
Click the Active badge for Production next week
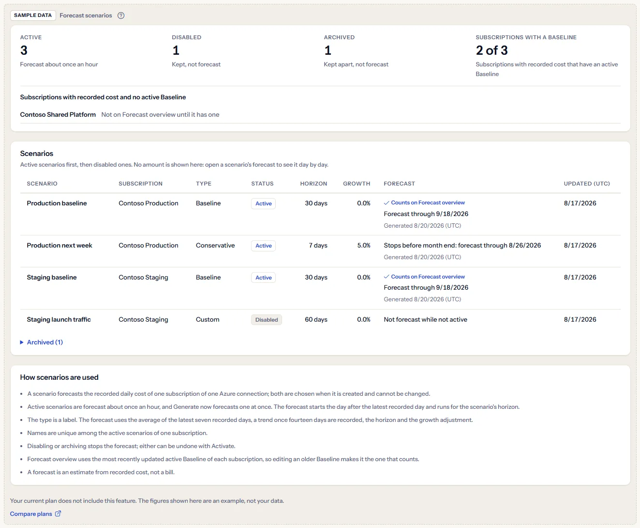[264, 246]
